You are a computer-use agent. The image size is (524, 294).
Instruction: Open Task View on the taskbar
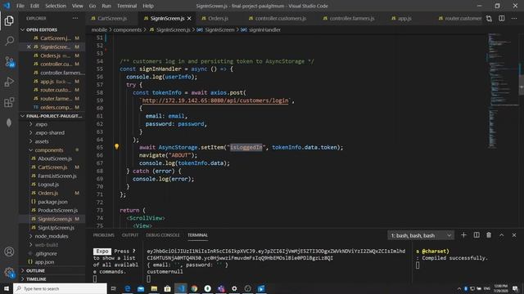click(x=114, y=288)
